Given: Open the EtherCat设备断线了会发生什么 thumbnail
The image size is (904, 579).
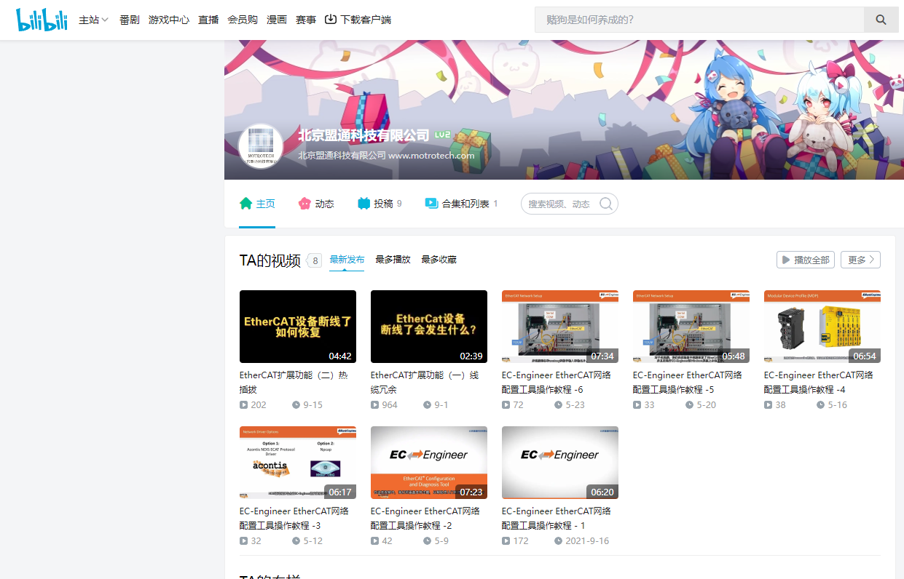Looking at the screenshot, I should tap(429, 327).
